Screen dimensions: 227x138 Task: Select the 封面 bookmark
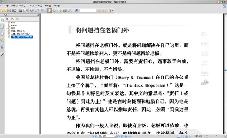pyautogui.click(x=13, y=23)
